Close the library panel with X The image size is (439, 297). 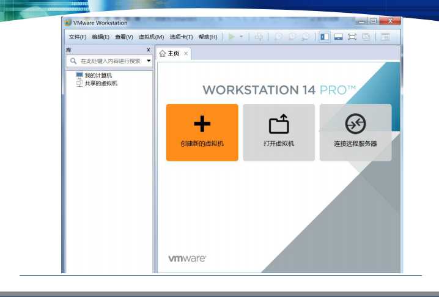[149, 50]
